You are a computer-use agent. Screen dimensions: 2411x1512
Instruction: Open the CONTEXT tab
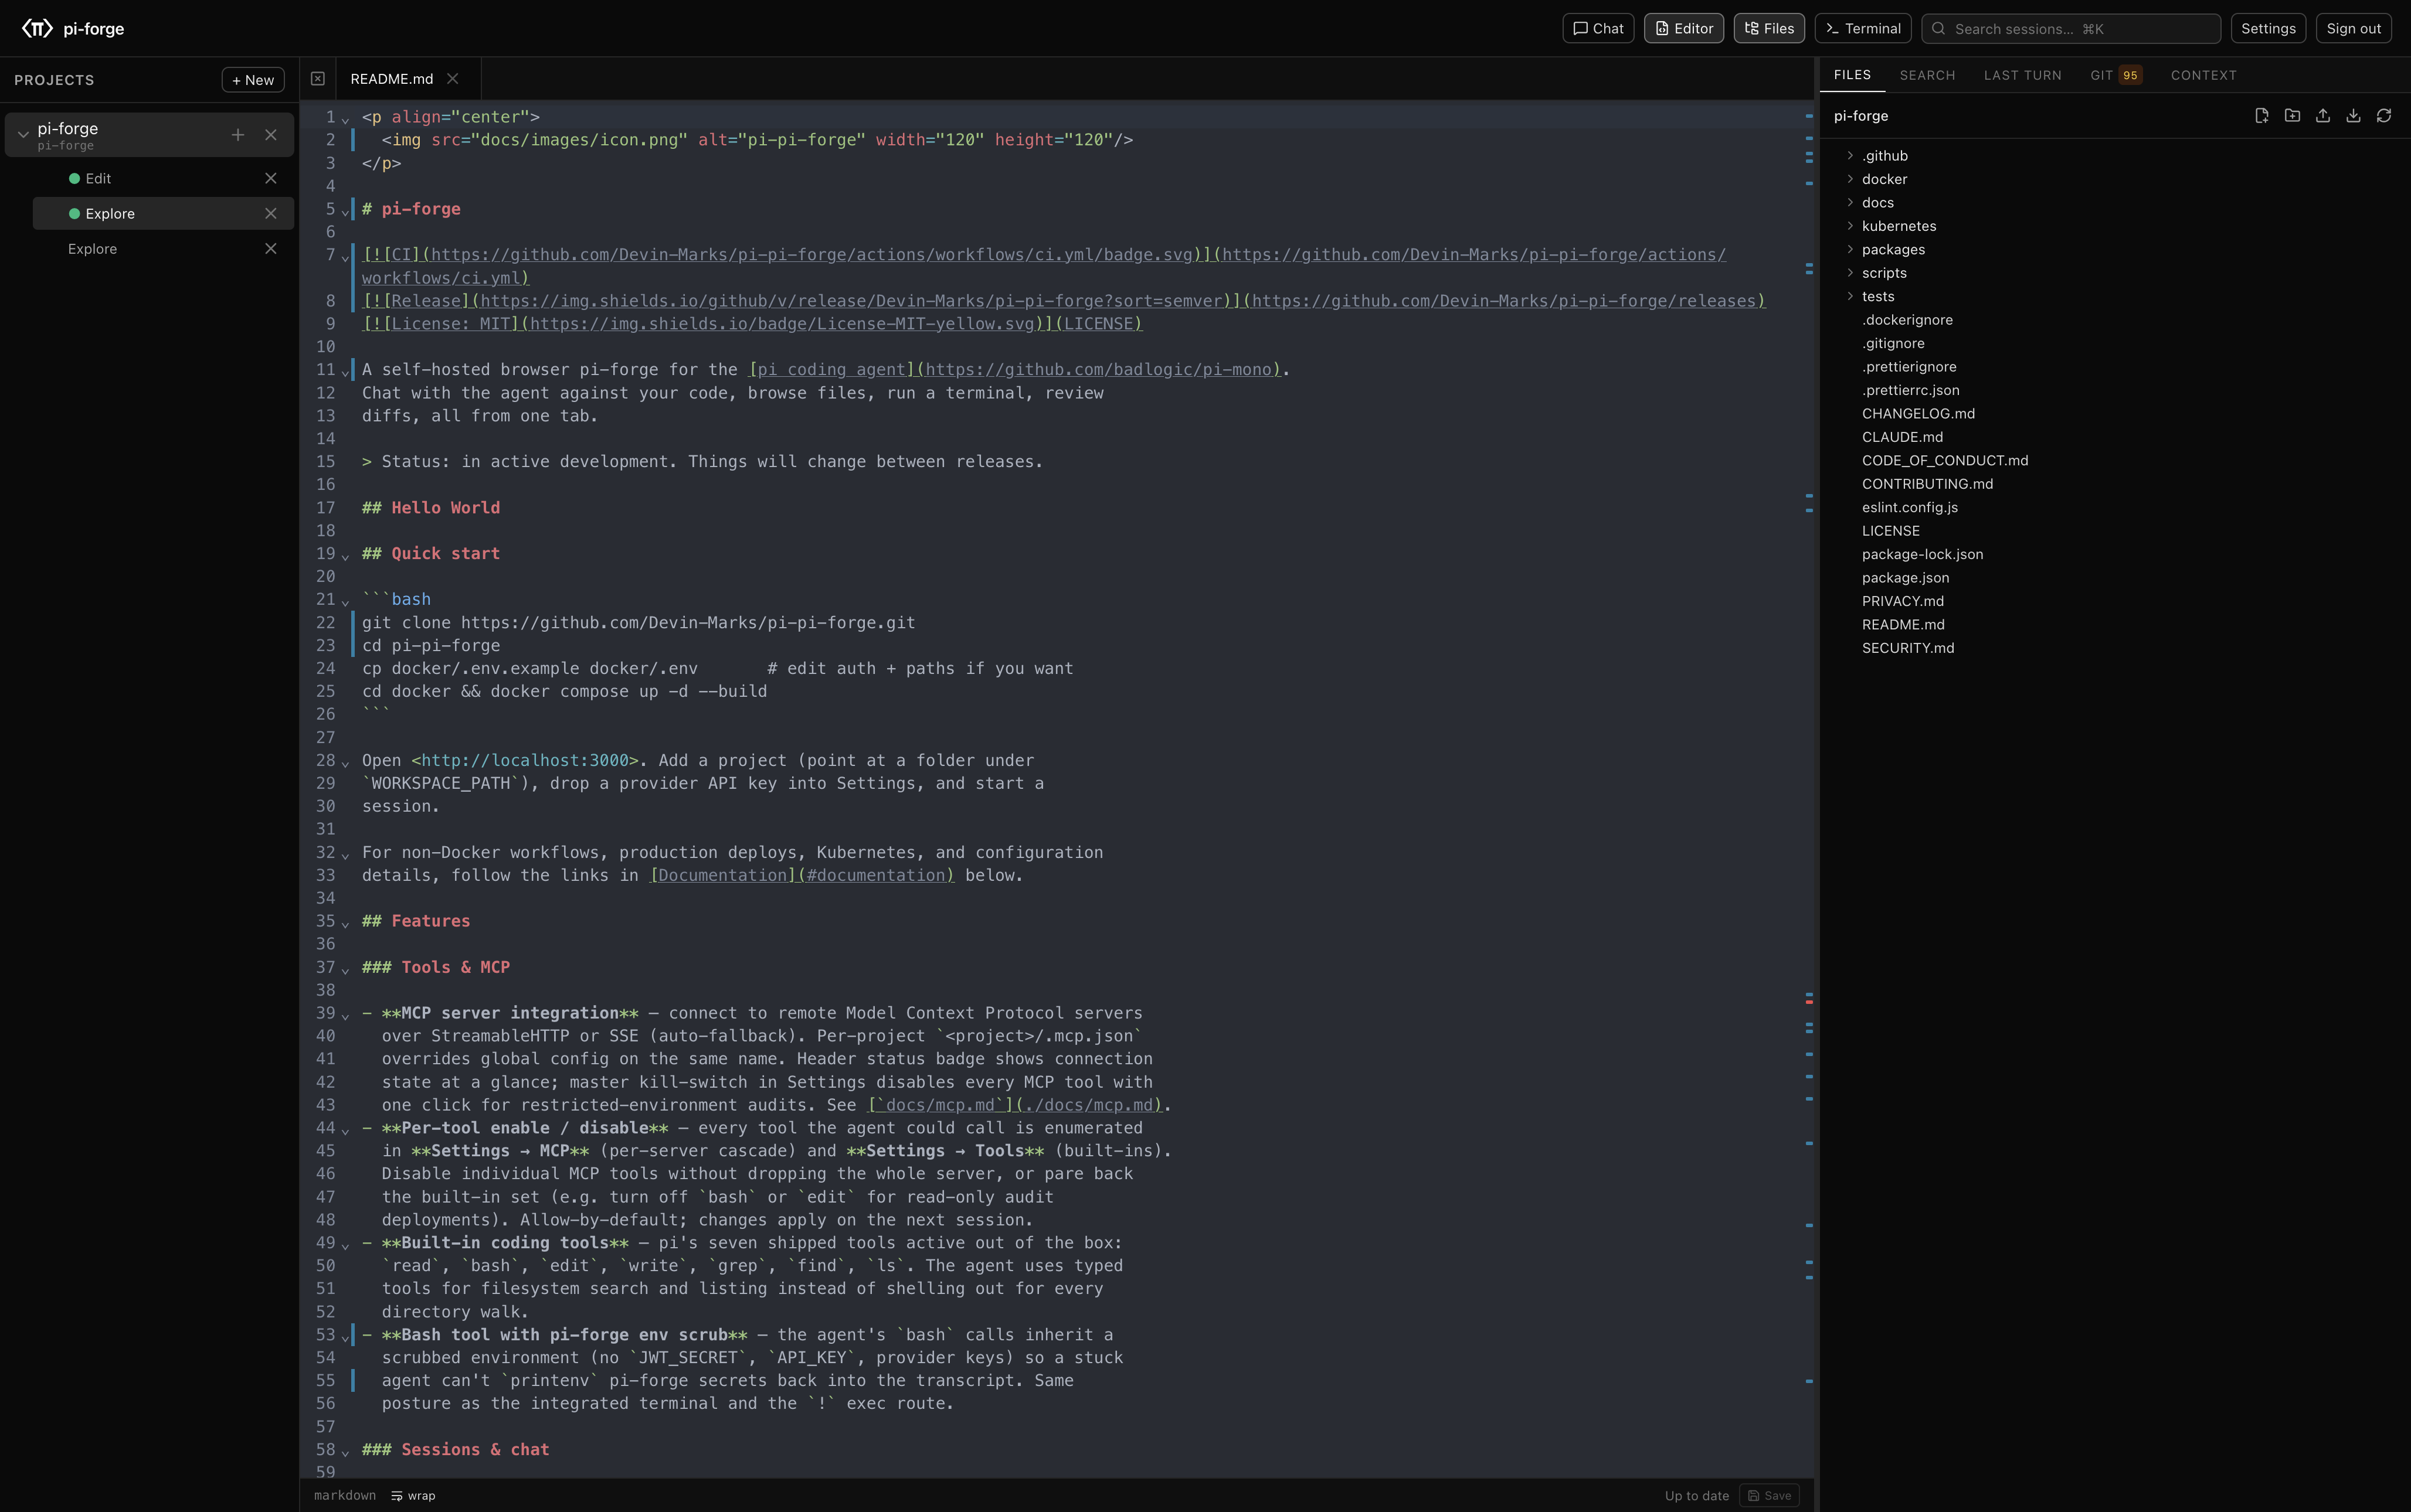pyautogui.click(x=2203, y=76)
